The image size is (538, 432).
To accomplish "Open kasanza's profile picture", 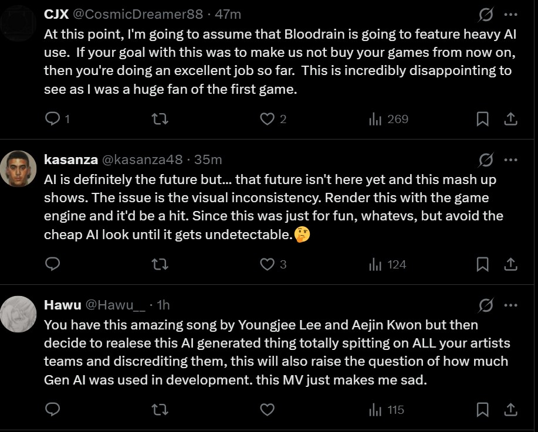I will coord(18,169).
